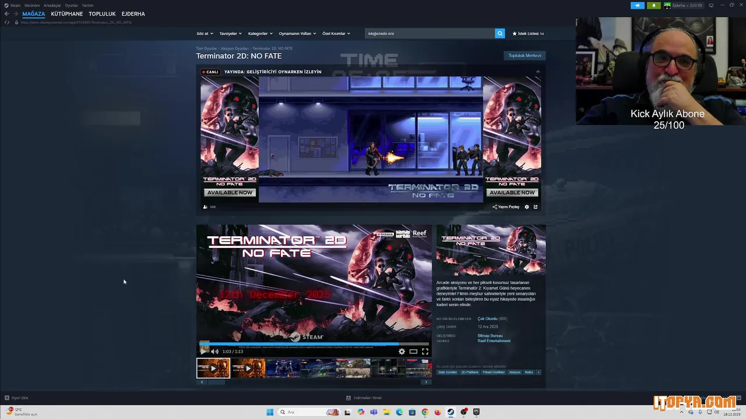Viewport: 746px width, 419px height.
Task: Switch to the MAĞAZA tab
Action: tap(34, 14)
